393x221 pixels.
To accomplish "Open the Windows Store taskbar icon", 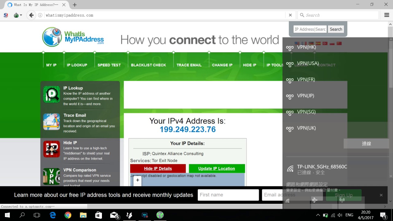I will click(99, 215).
